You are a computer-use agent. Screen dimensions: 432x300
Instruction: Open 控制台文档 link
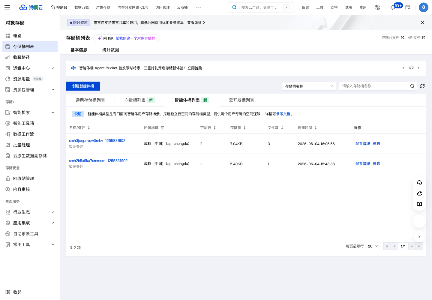(393, 38)
